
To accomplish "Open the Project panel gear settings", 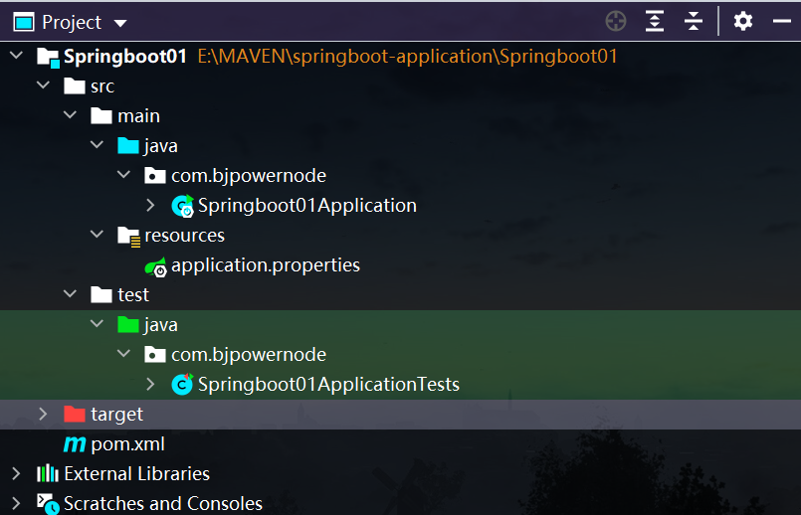I will 742,22.
